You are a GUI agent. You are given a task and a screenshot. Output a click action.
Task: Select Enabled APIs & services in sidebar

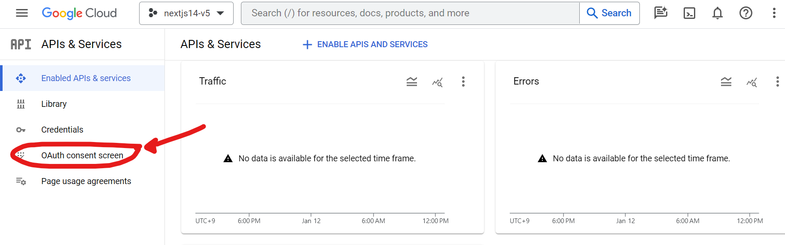(86, 78)
